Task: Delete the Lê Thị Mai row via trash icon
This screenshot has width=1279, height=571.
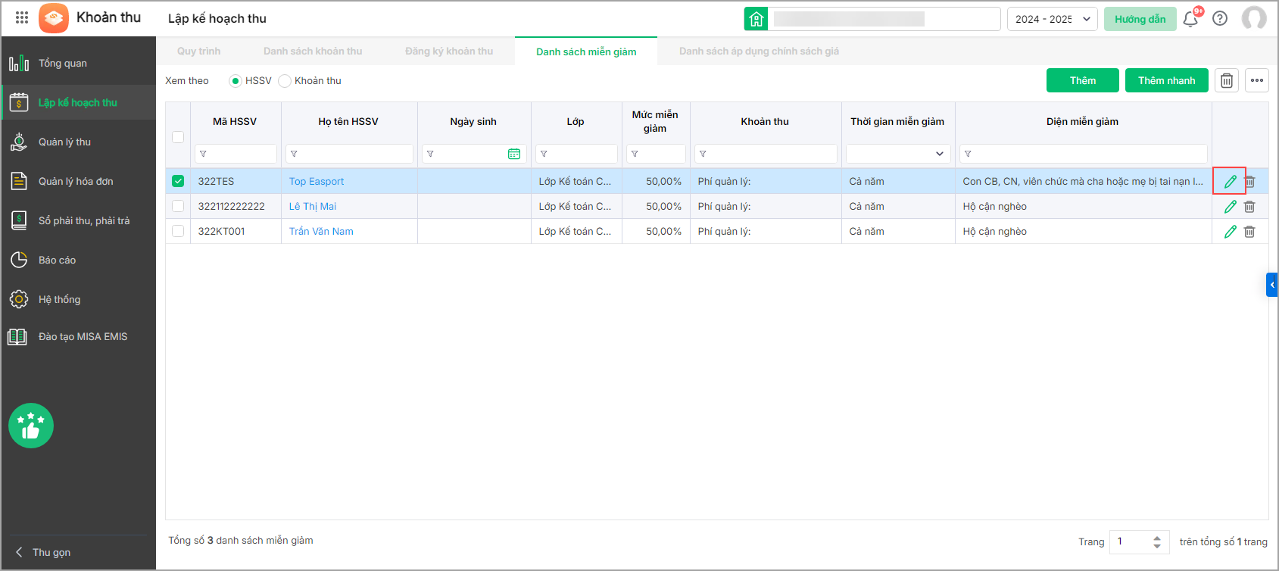Action: [x=1249, y=207]
